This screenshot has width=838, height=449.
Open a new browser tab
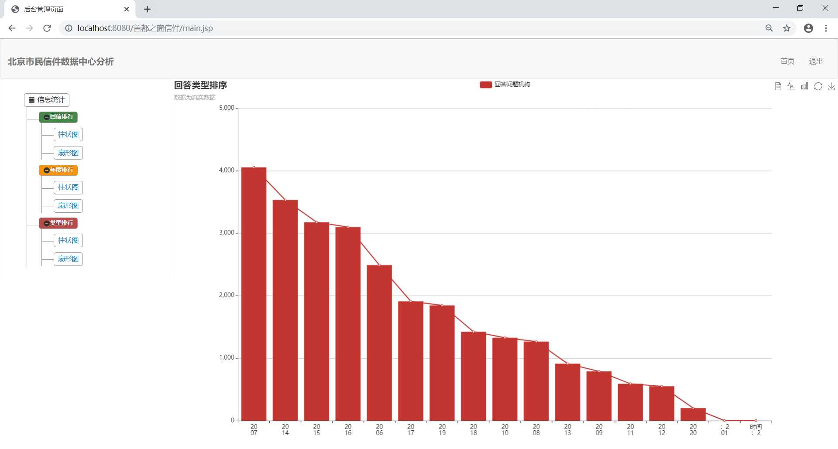coord(147,9)
